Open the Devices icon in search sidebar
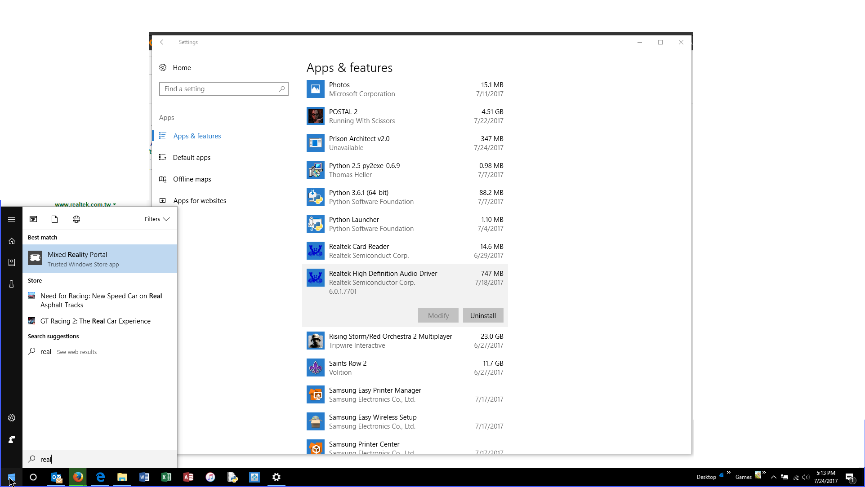865x487 pixels. click(x=12, y=284)
